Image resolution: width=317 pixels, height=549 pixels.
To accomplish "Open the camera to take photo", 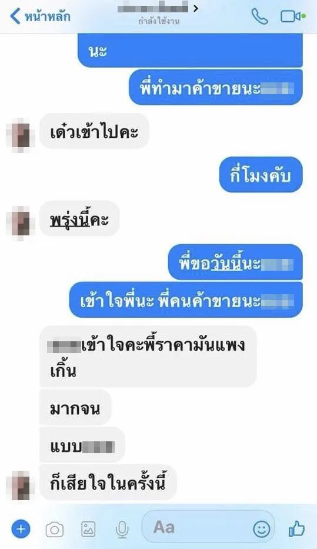I will (x=55, y=530).
